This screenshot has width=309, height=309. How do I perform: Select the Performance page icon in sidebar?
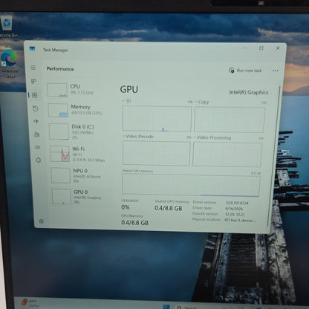tap(35, 95)
